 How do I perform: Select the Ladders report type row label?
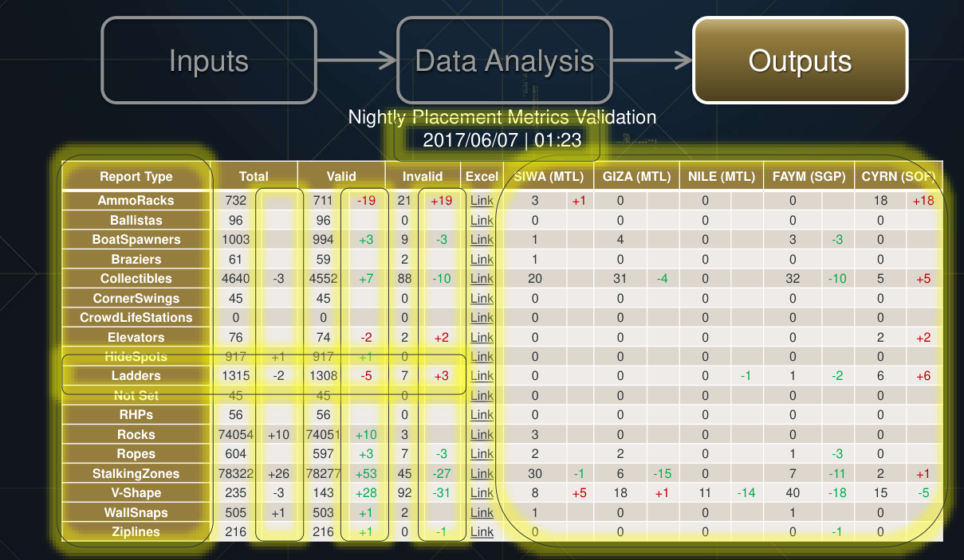(136, 376)
